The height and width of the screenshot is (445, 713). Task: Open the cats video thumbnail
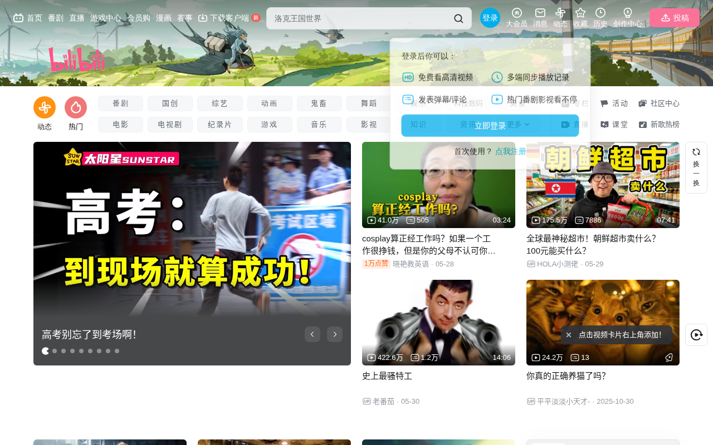click(603, 323)
